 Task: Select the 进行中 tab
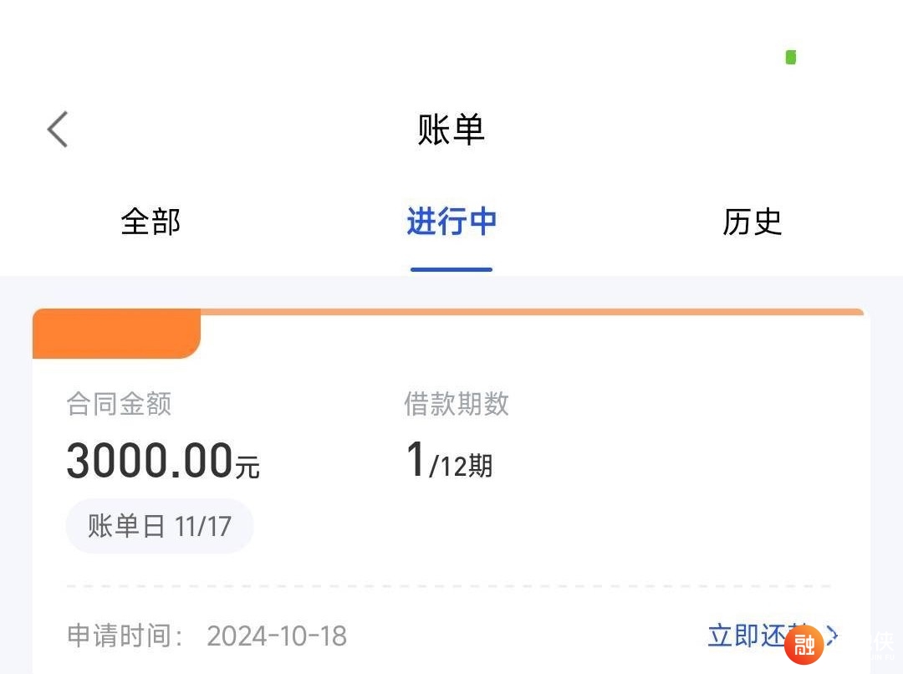click(451, 222)
